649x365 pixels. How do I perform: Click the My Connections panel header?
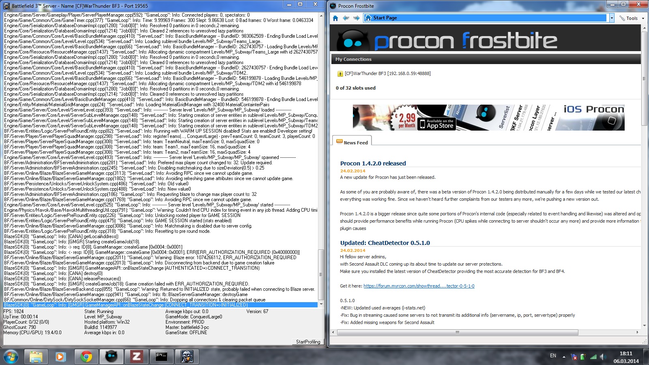486,59
